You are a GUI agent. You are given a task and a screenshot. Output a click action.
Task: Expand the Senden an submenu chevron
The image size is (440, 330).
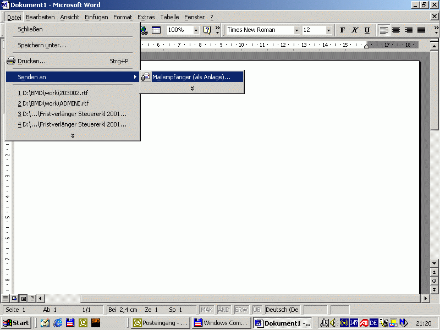point(192,89)
